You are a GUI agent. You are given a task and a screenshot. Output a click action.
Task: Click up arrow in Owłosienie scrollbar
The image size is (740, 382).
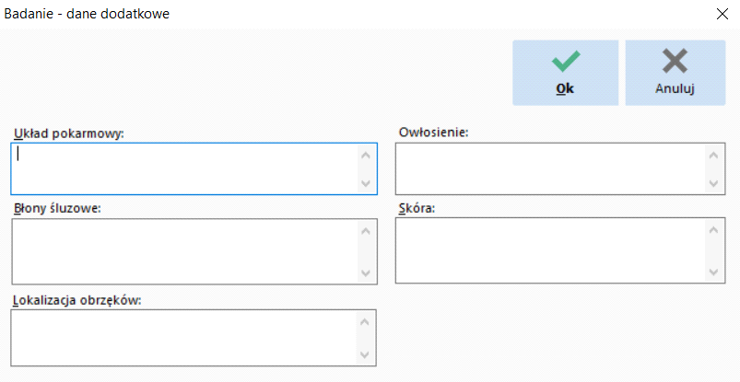tap(713, 156)
